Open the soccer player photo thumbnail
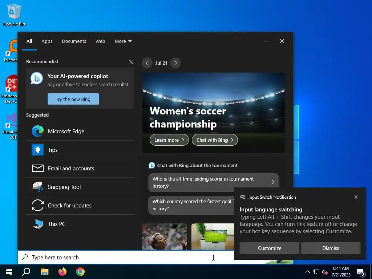The width and height of the screenshot is (372, 279). tap(165, 236)
